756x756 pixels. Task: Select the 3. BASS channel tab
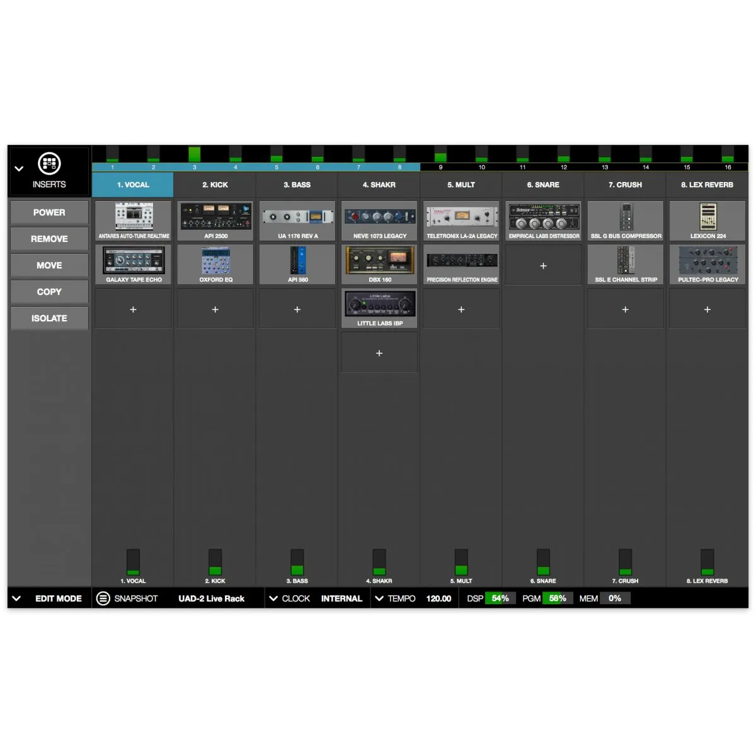(x=297, y=185)
